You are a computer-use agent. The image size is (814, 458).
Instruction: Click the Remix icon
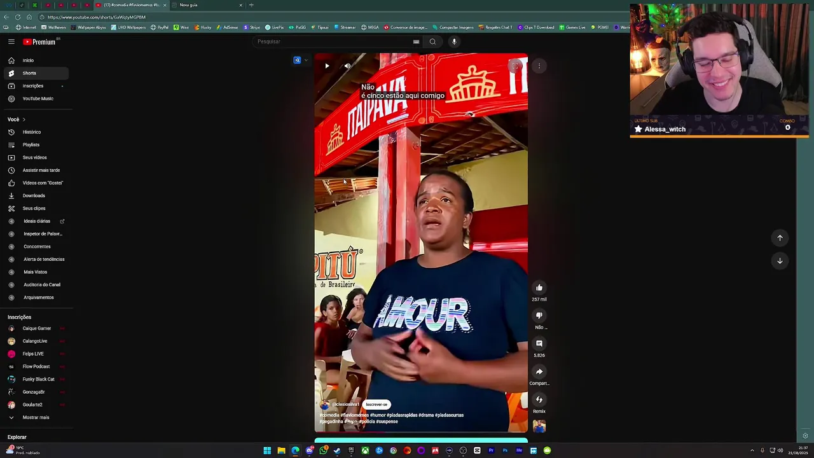tap(539, 399)
